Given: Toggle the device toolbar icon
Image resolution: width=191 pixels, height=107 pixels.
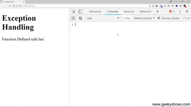Looking at the screenshot, I should click(x=80, y=12).
